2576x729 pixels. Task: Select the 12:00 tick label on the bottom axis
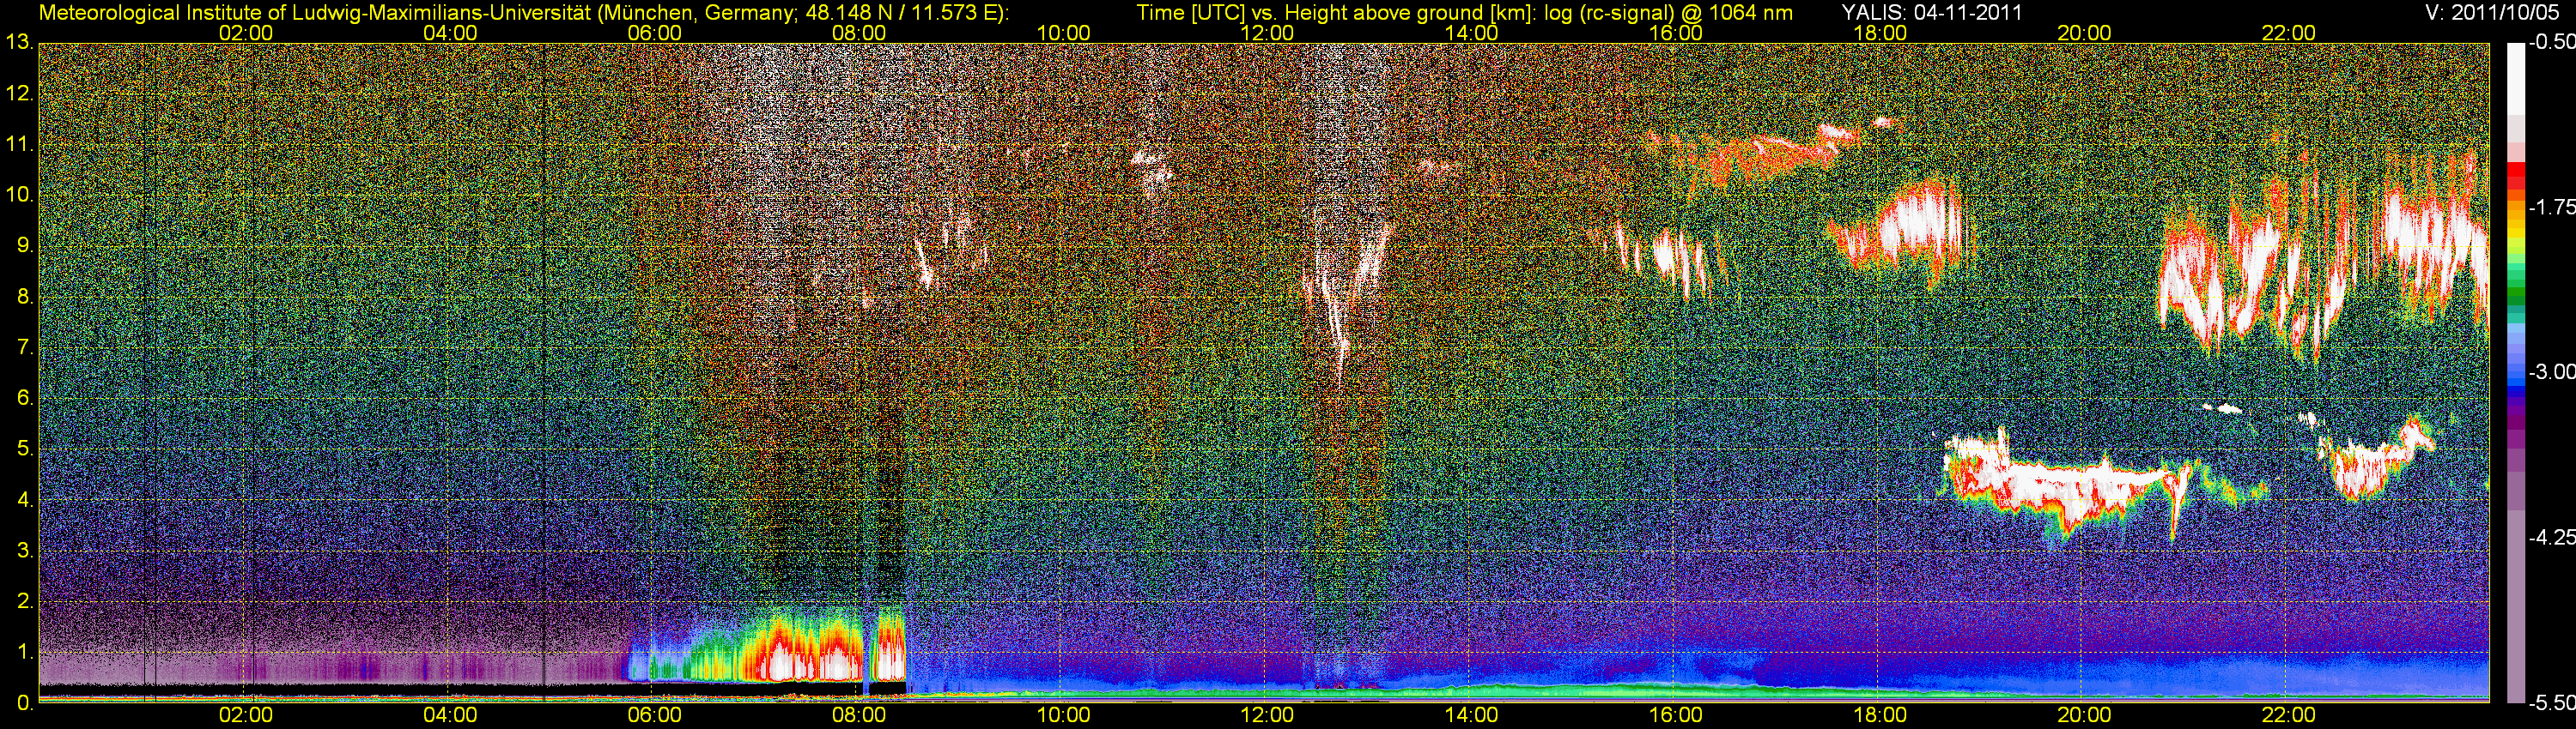pos(1267,715)
